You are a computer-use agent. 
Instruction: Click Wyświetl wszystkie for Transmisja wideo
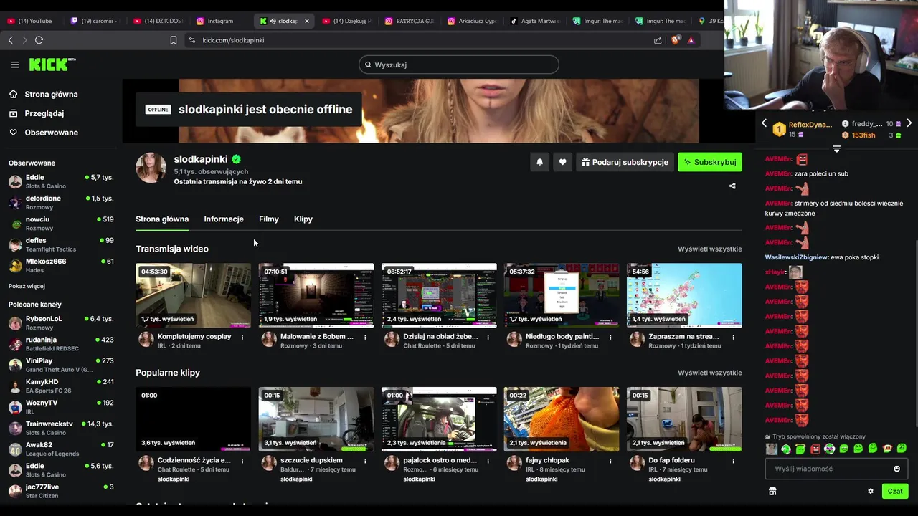click(710, 249)
